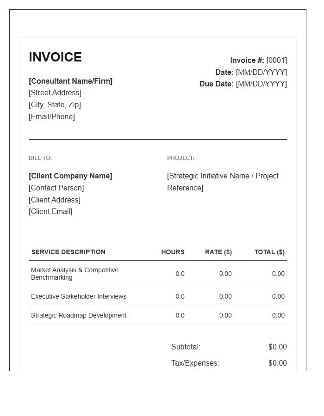Image resolution: width=324 pixels, height=416 pixels.
Task: Click hours value for Executive Stakeholder Interviews
Action: (x=180, y=296)
